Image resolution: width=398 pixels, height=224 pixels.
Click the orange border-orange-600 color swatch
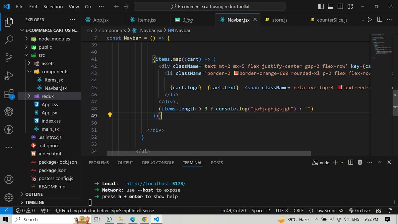(236, 73)
